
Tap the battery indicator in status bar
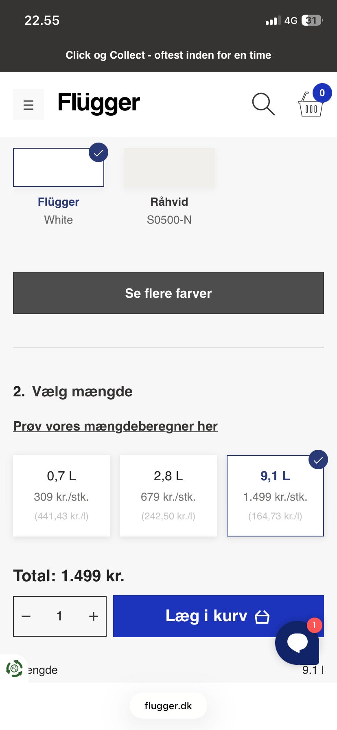pyautogui.click(x=312, y=20)
